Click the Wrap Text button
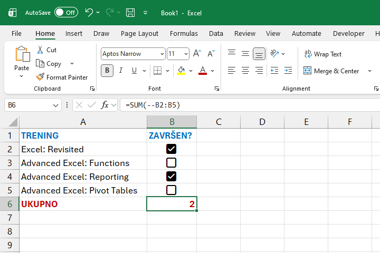 click(x=322, y=54)
